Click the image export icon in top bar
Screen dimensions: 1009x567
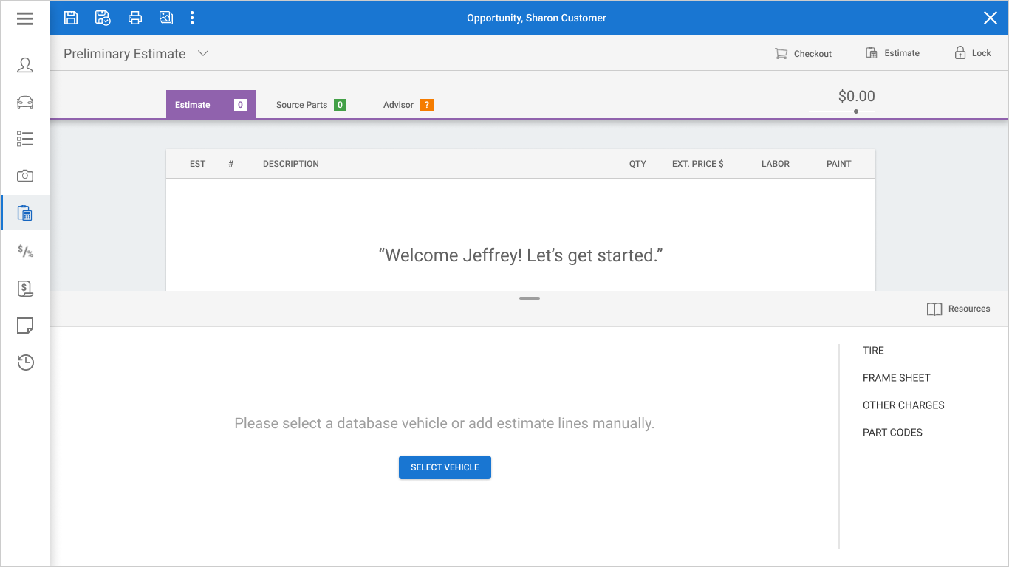point(166,18)
